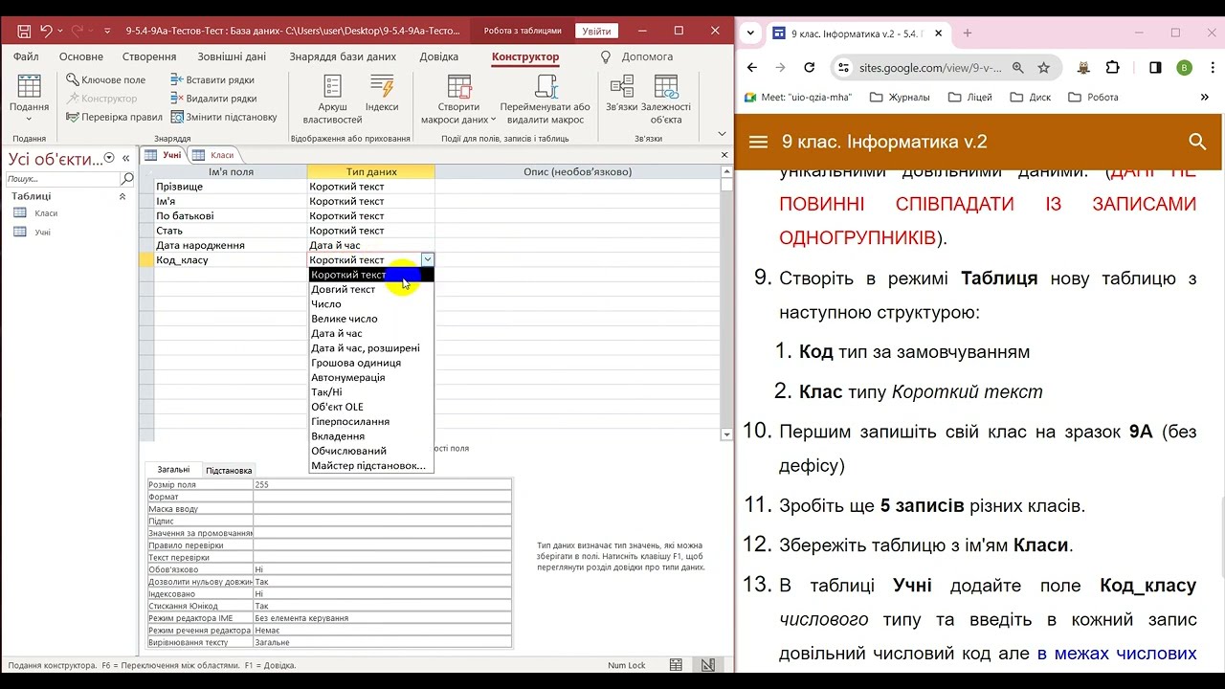Open the Ліцей bookmark folder in Chrome
This screenshot has height=689, width=1225.
coord(970,97)
